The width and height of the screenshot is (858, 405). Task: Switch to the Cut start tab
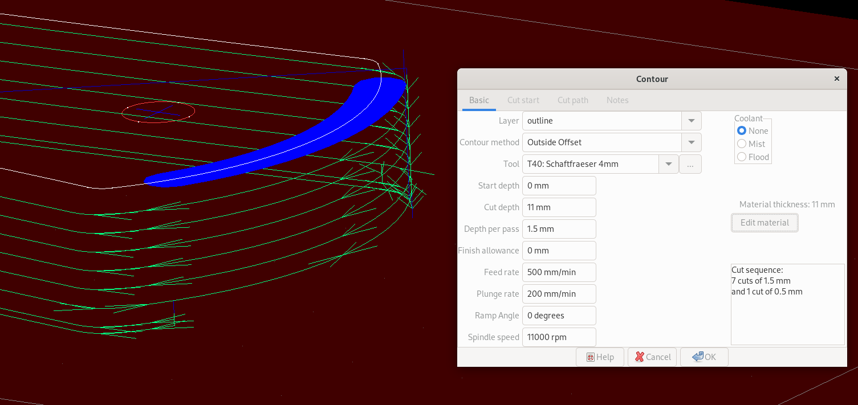click(523, 100)
